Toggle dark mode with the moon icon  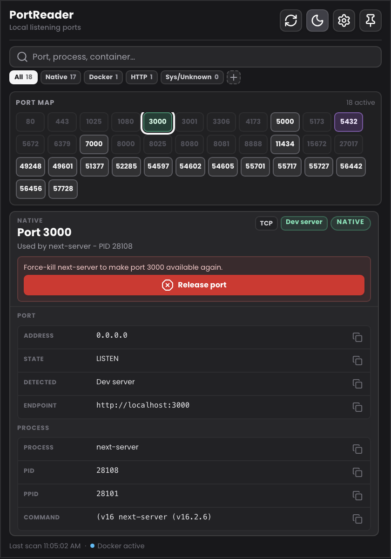pyautogui.click(x=317, y=20)
